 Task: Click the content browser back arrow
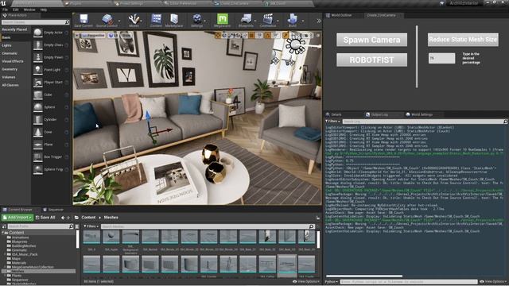coord(63,218)
